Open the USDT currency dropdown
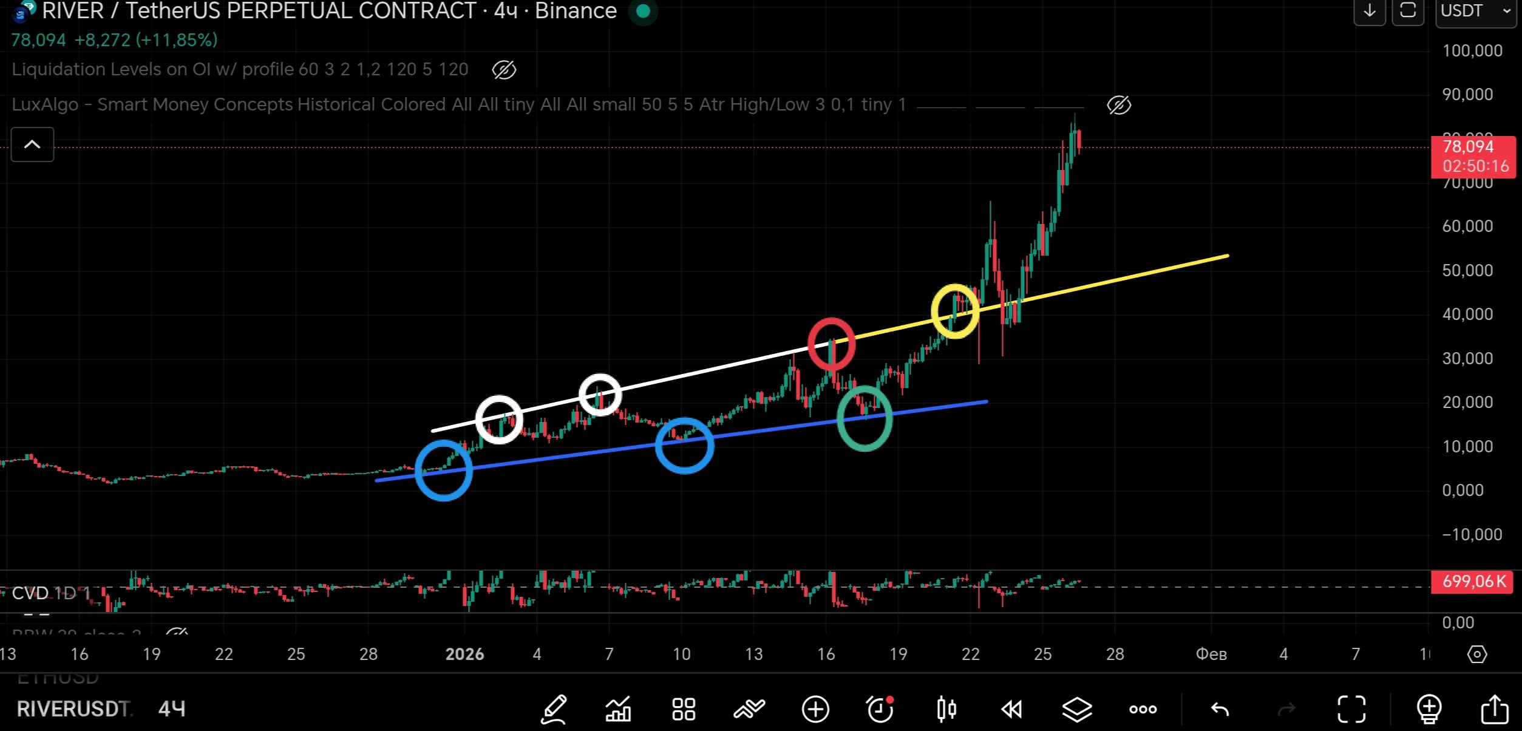Image resolution: width=1522 pixels, height=731 pixels. [x=1475, y=11]
